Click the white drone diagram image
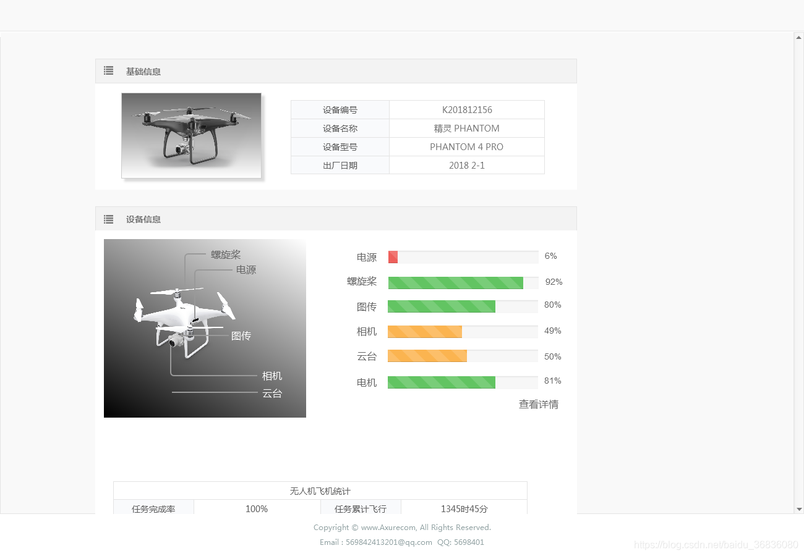This screenshot has height=556, width=804. pos(205,329)
